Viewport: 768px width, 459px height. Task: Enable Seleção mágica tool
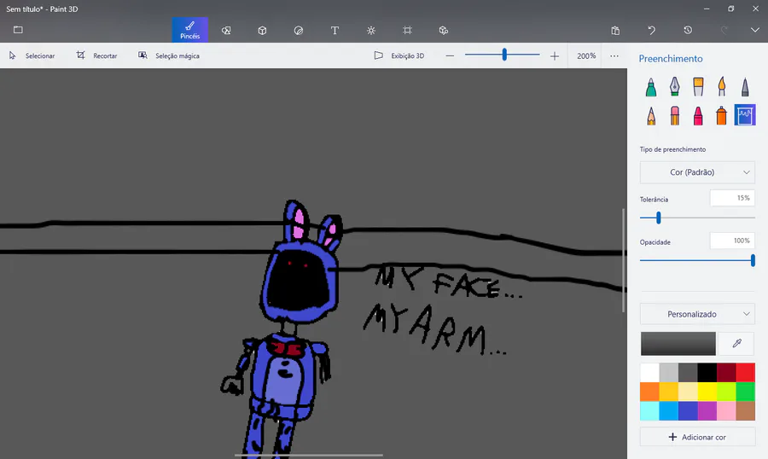coord(169,55)
